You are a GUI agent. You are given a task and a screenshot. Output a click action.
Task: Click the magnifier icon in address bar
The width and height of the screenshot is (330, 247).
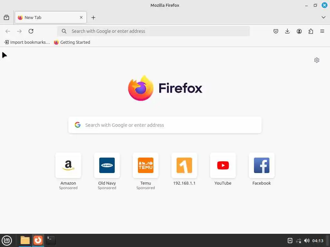point(64,31)
